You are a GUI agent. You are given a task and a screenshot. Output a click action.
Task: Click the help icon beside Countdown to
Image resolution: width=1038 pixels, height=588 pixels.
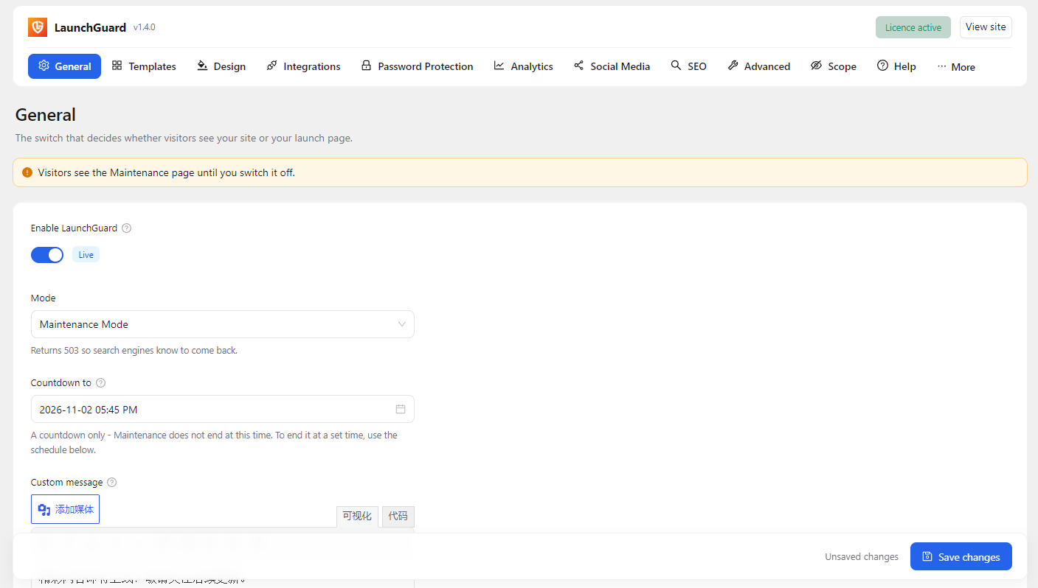point(101,383)
